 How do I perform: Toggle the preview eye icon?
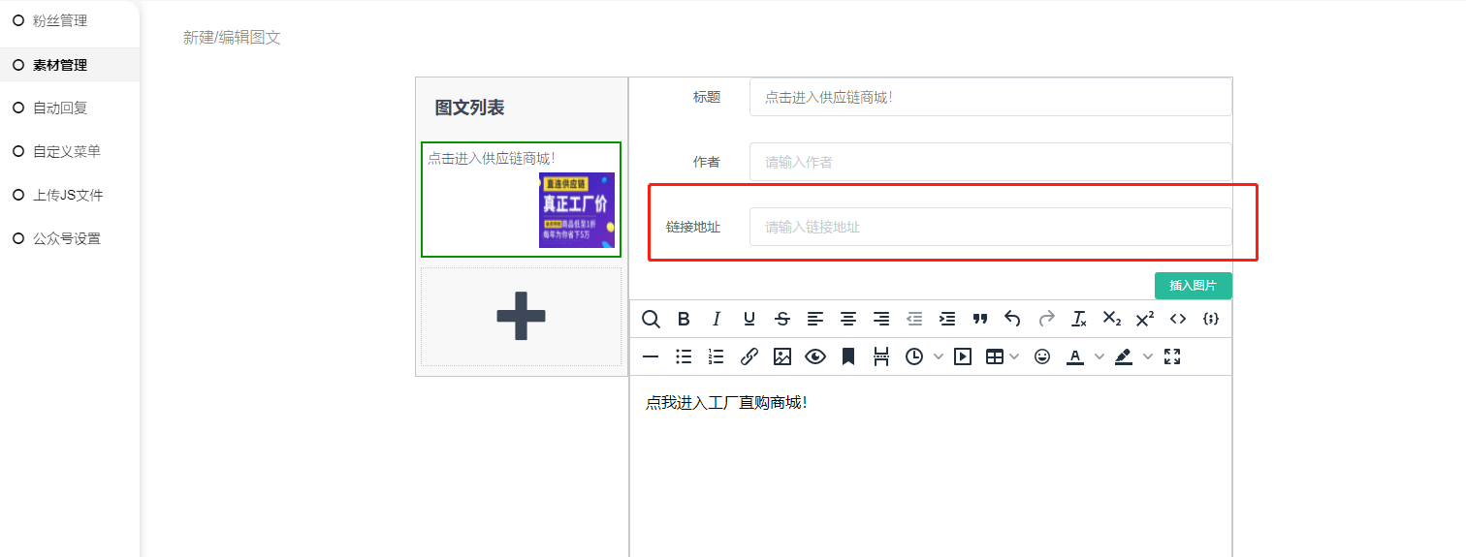tap(815, 356)
